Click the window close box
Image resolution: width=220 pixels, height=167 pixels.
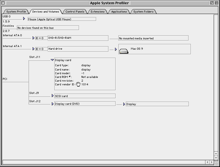3,3
